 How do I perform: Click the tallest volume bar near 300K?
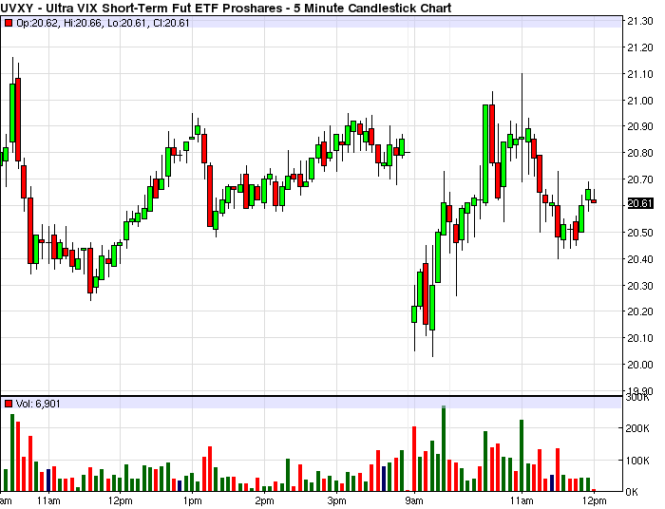tap(444, 448)
